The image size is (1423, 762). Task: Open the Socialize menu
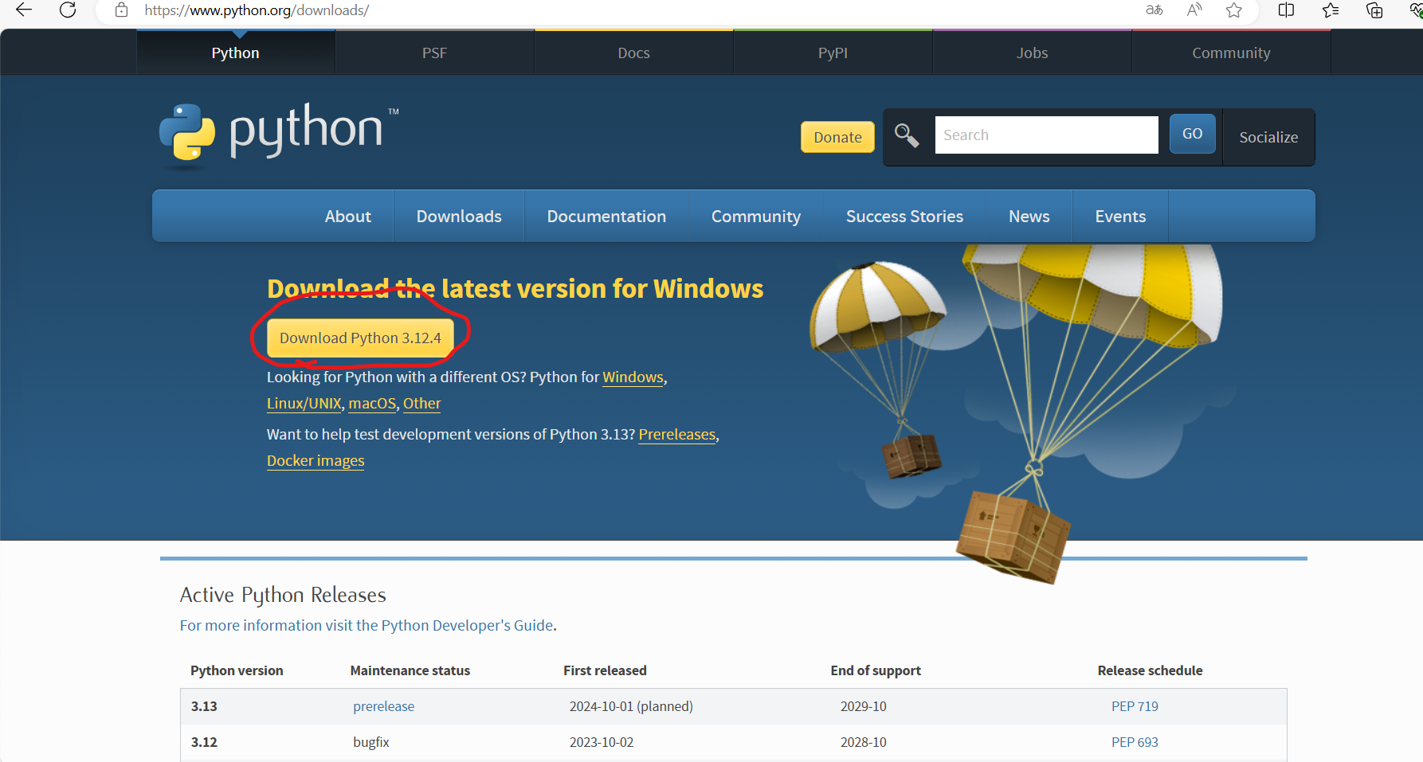click(x=1268, y=137)
